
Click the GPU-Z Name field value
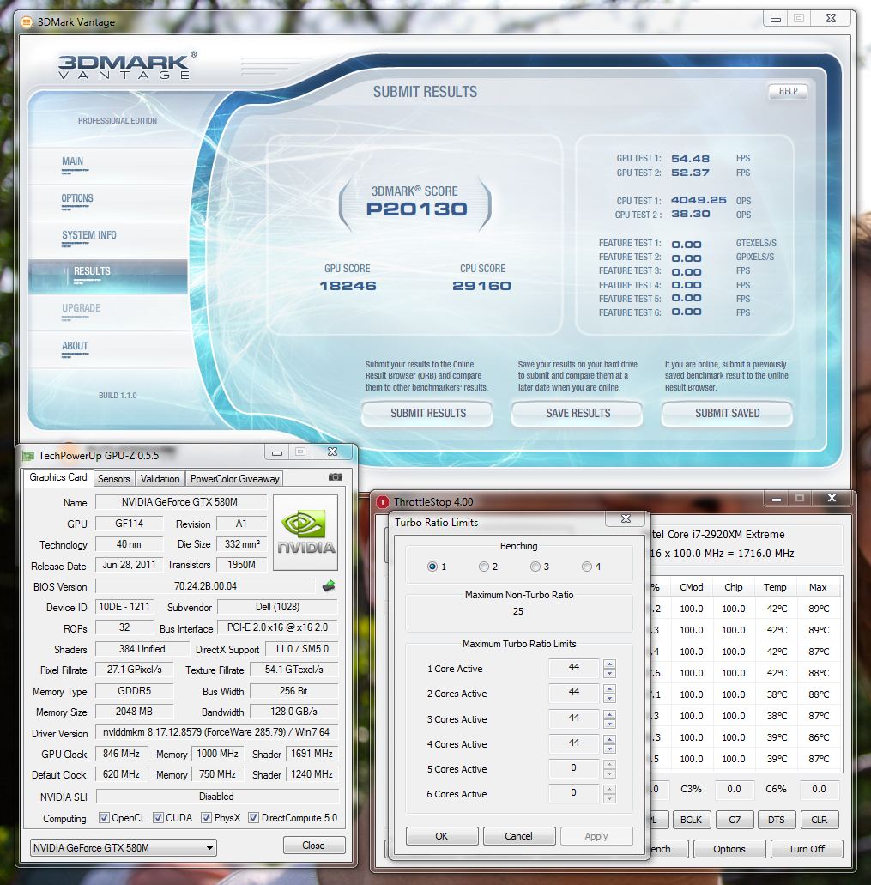(180, 502)
